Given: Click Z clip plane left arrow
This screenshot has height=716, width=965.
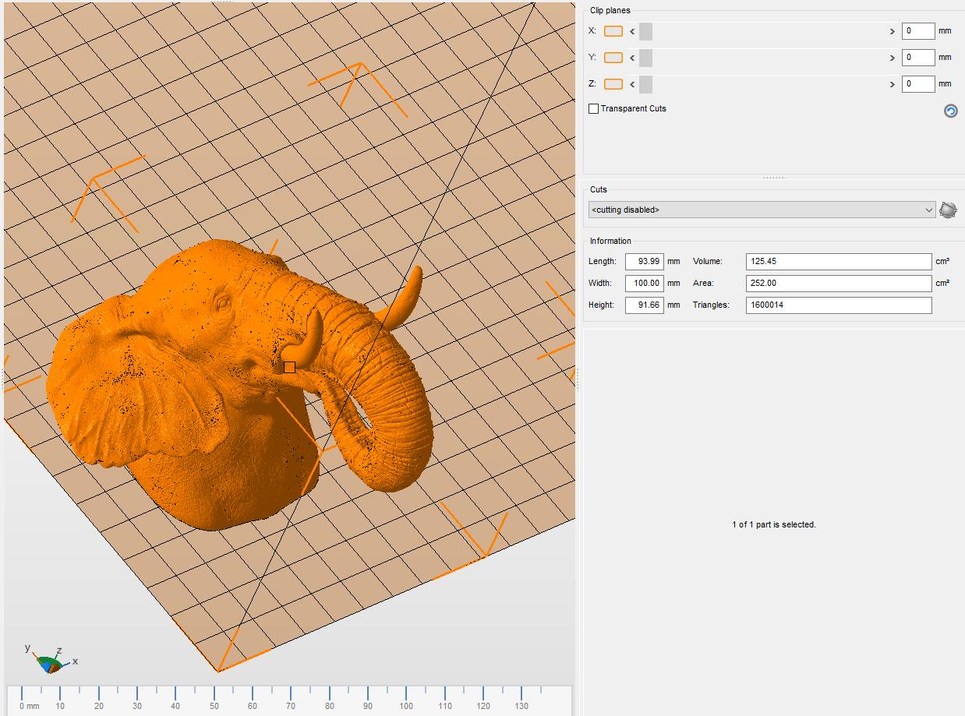Looking at the screenshot, I should click(632, 84).
